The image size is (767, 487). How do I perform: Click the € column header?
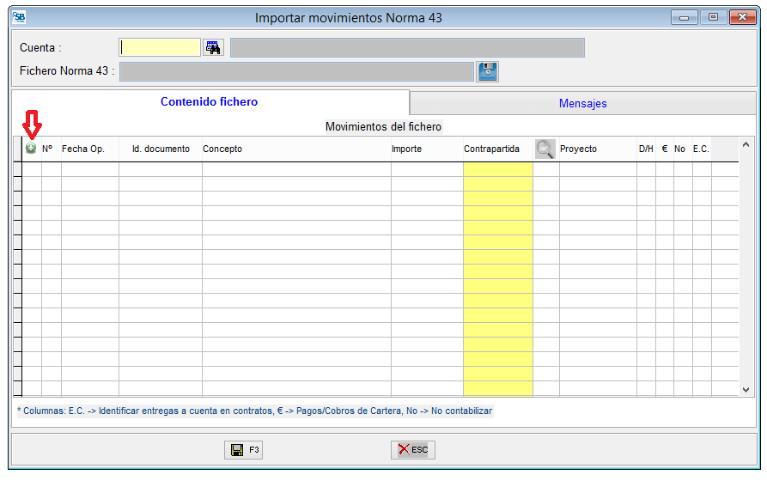click(x=665, y=149)
